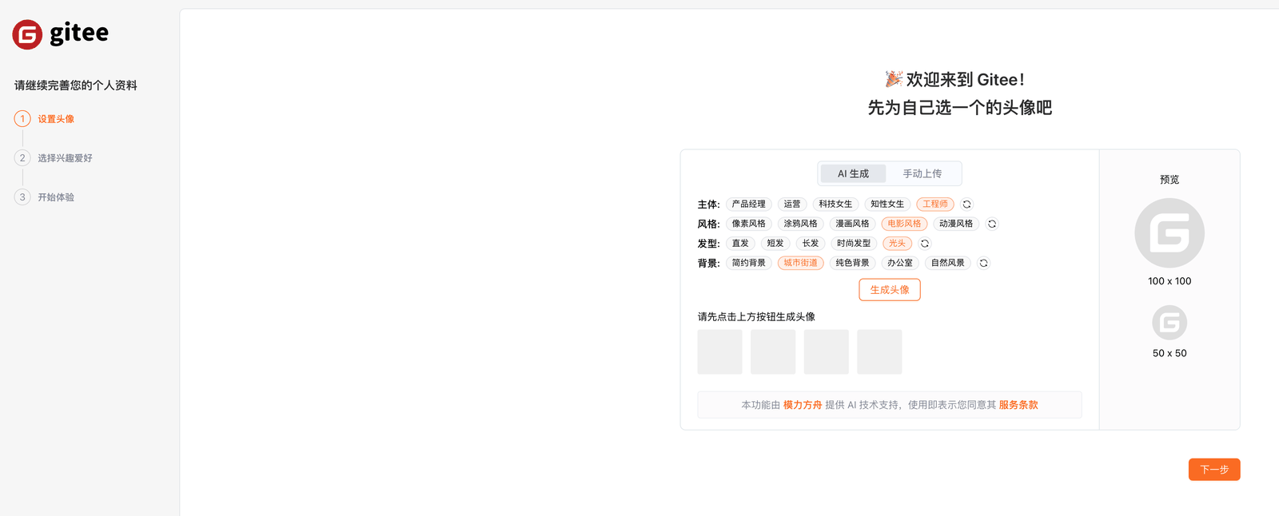Click the 预览 heading text
This screenshot has height=516, width=1279.
coord(1169,180)
